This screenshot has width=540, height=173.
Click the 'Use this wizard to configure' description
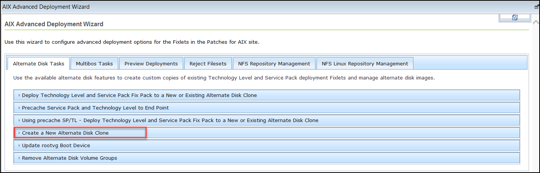[132, 42]
